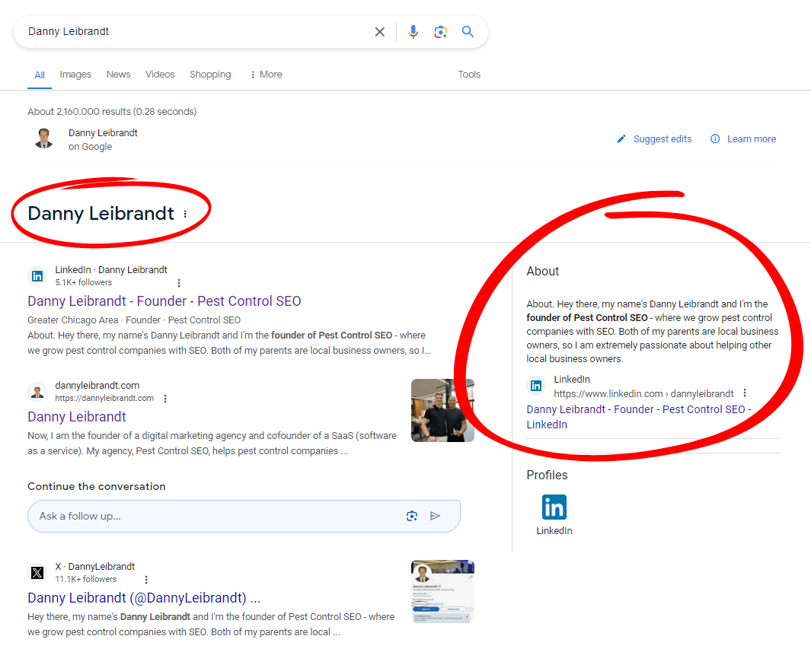811x652 pixels.
Task: Open Google Lens image search icon
Action: point(440,32)
